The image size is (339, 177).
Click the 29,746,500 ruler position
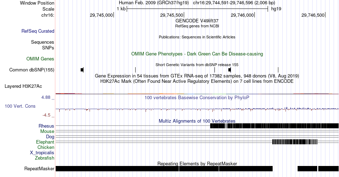coord(313,15)
